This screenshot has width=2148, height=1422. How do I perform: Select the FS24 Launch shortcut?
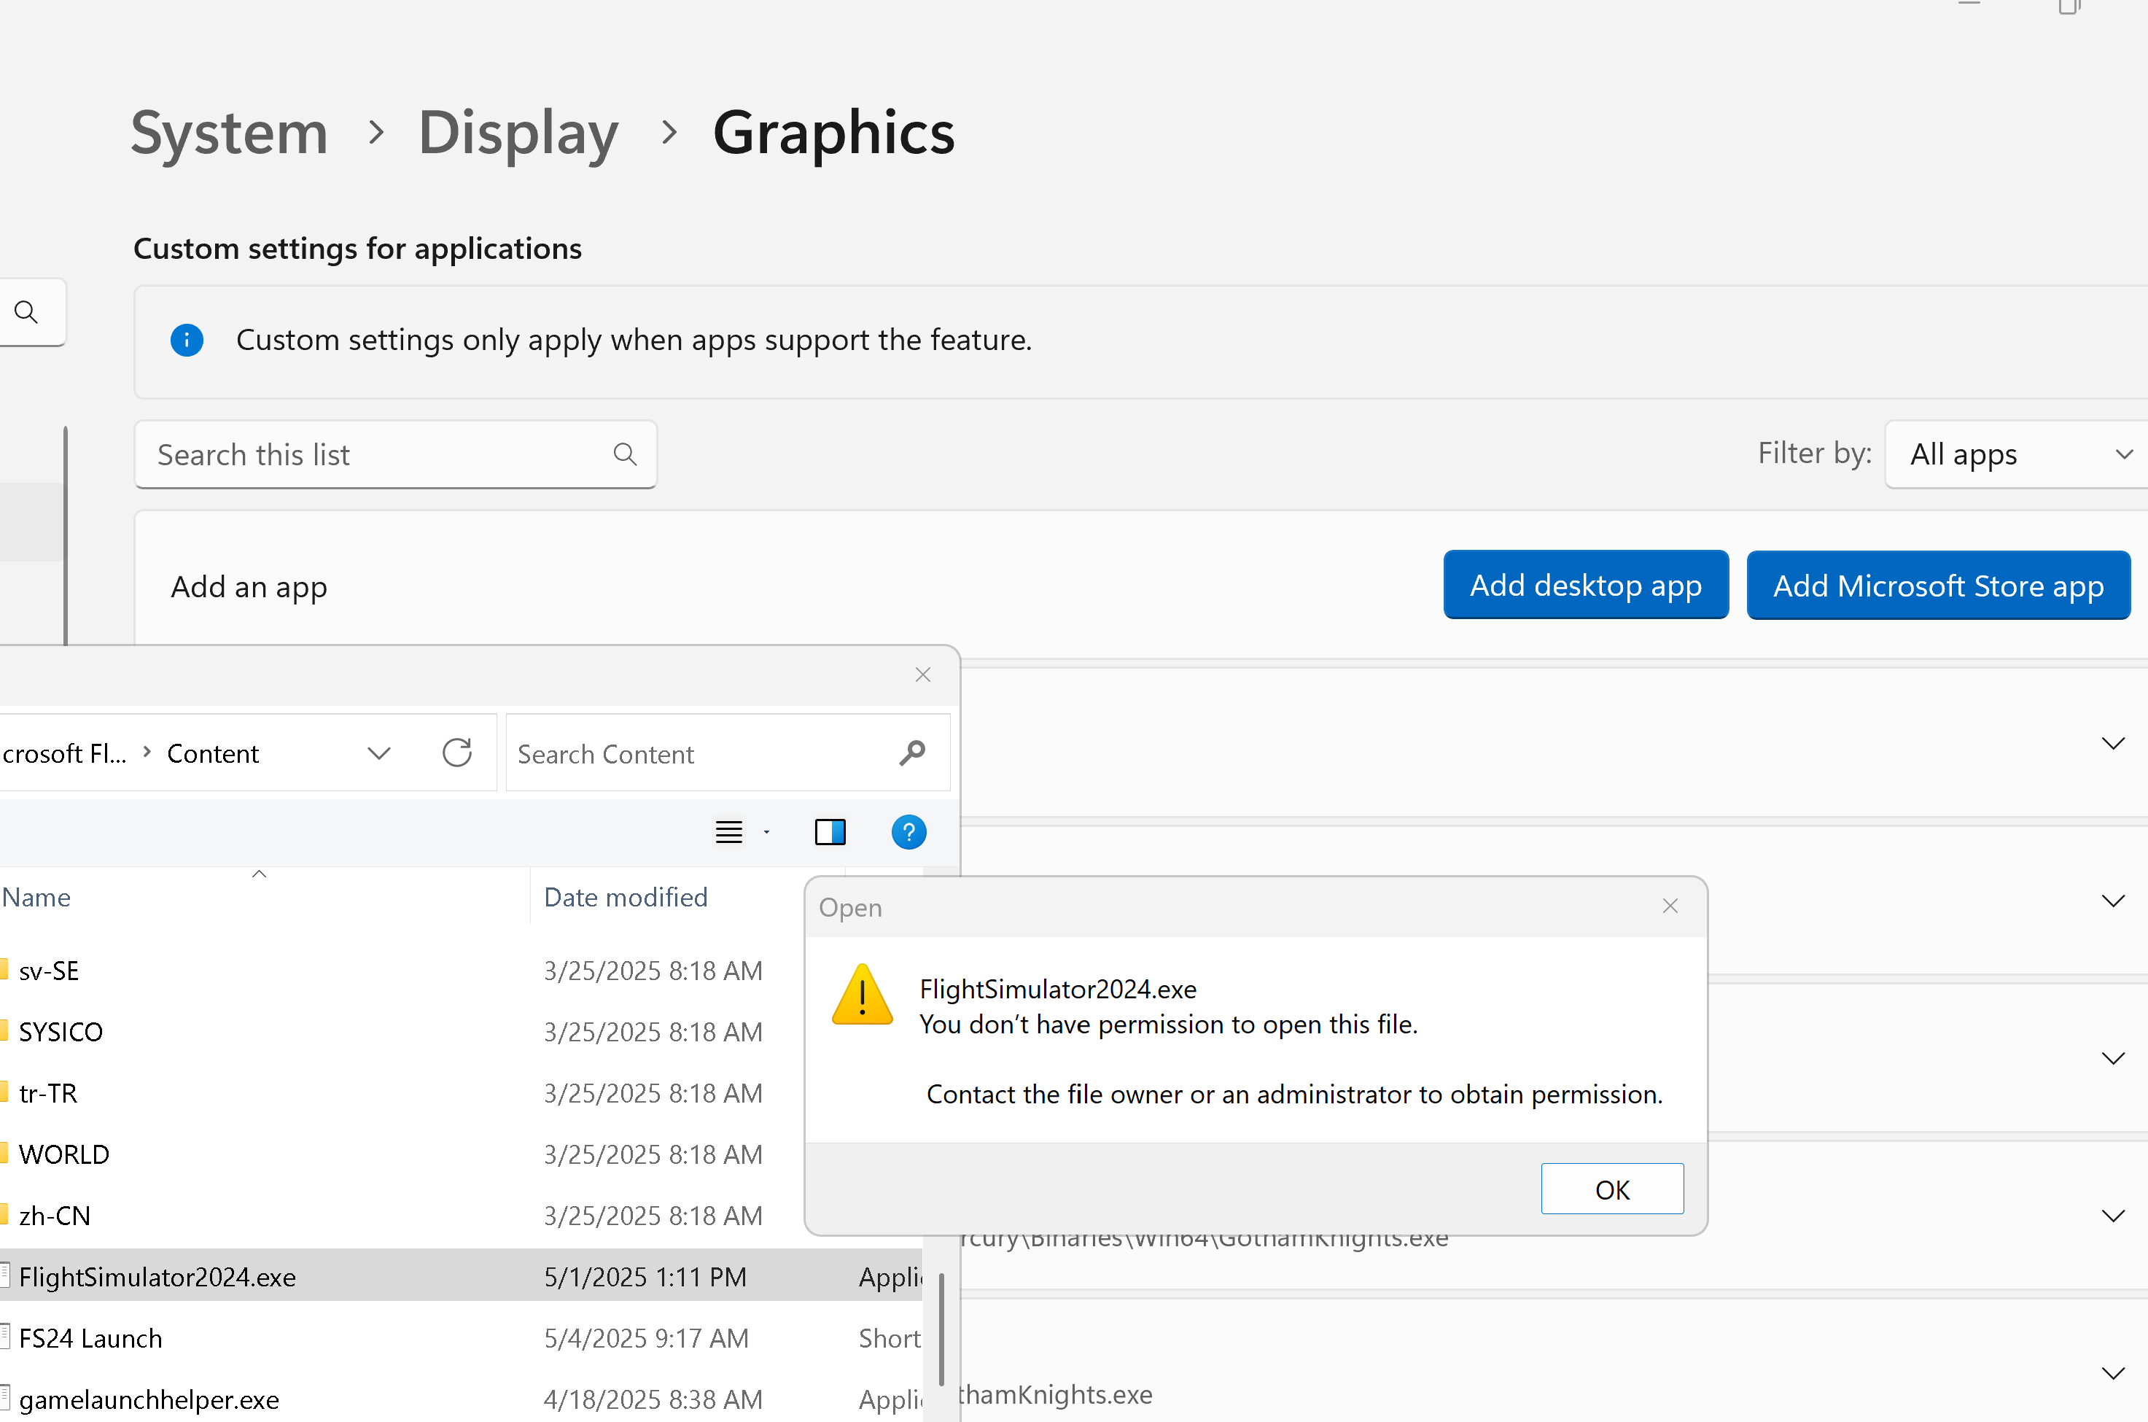[90, 1337]
